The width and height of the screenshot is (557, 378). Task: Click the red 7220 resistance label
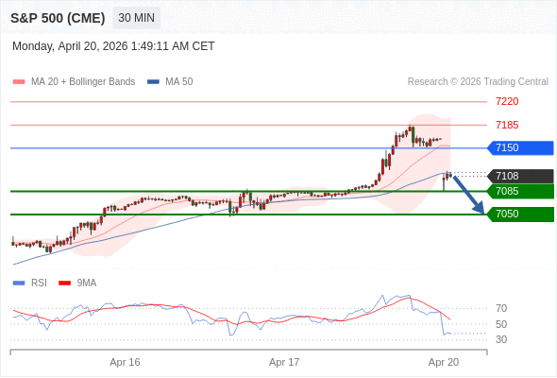point(507,102)
